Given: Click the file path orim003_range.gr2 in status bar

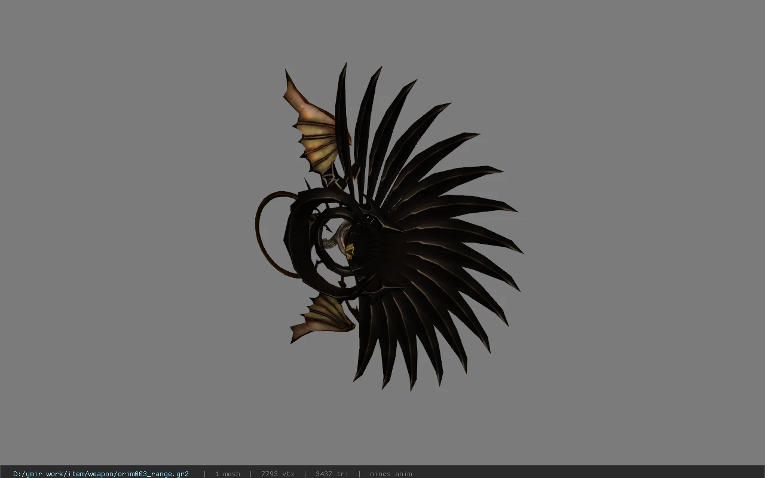Looking at the screenshot, I should (x=101, y=474).
